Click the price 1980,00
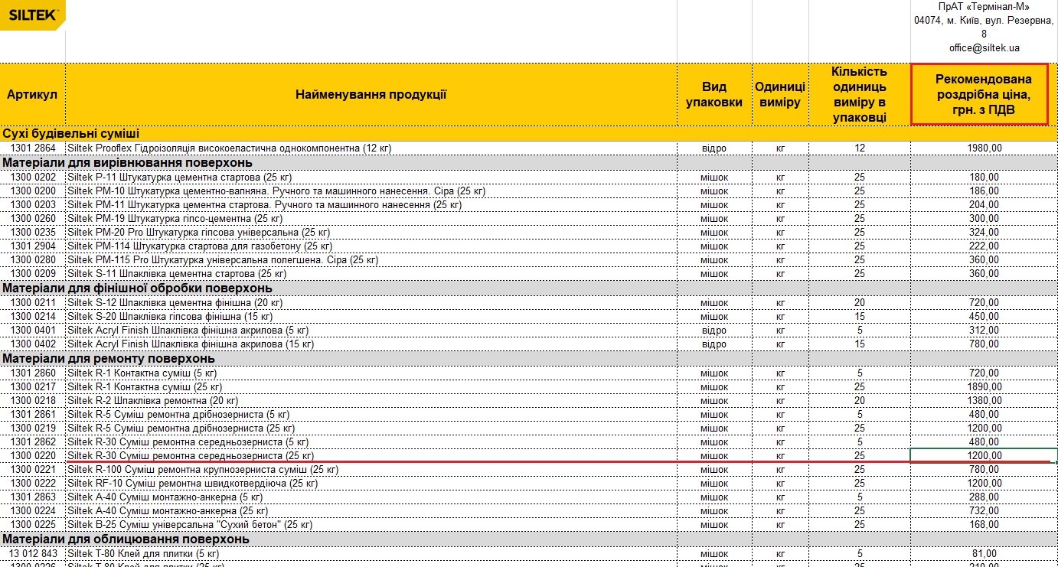 click(x=984, y=148)
